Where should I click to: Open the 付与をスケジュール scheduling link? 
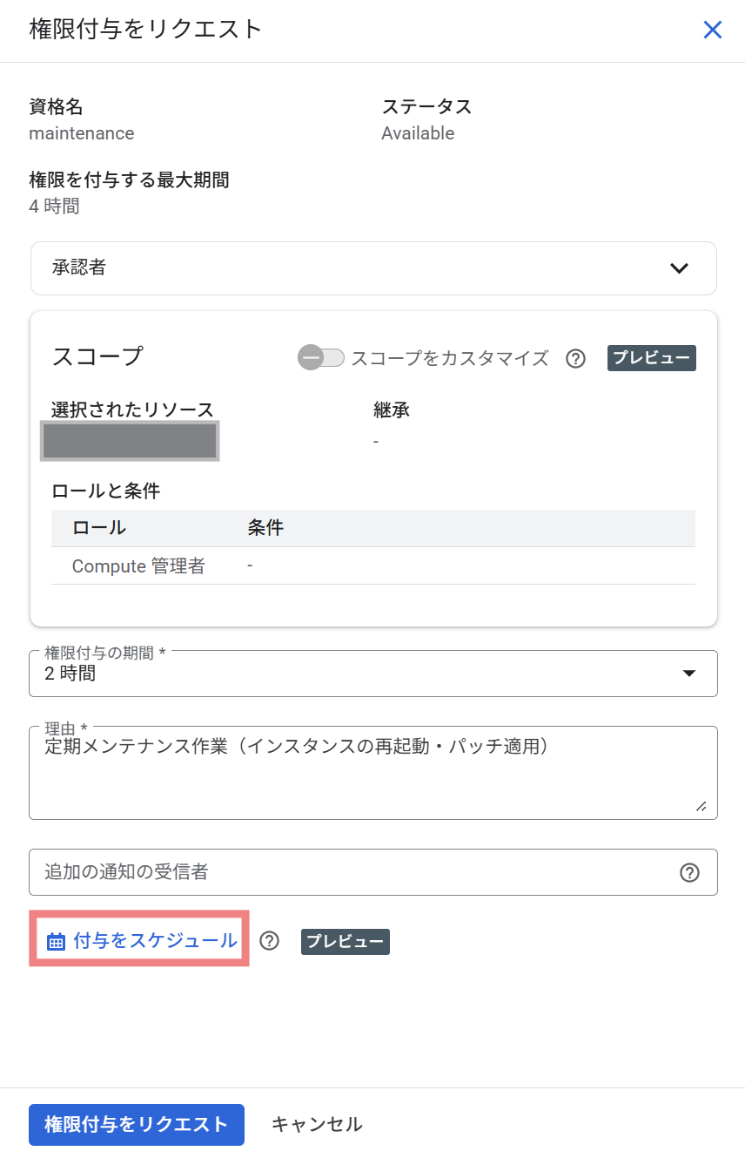tap(148, 941)
